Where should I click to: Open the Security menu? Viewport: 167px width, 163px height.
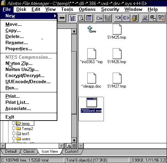[110, 10]
